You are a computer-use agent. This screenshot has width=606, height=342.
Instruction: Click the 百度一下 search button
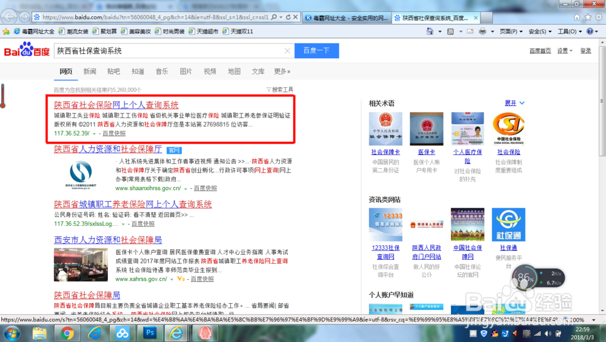click(x=316, y=51)
